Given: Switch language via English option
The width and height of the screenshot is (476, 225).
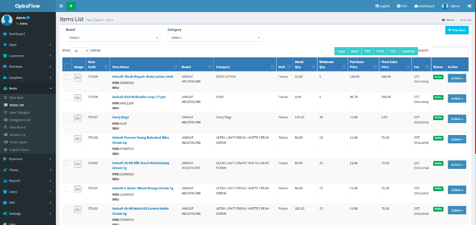Looking at the screenshot, I should [x=382, y=6].
